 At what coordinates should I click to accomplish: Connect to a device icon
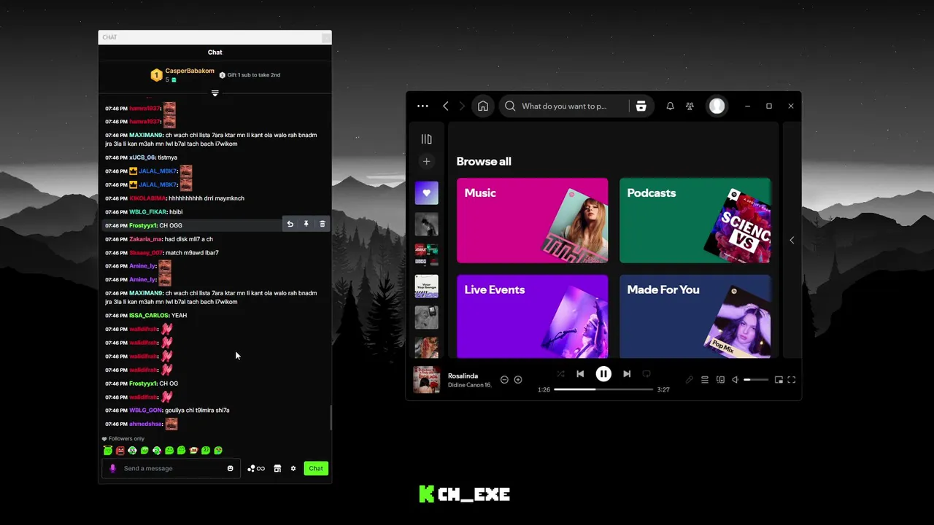click(720, 380)
